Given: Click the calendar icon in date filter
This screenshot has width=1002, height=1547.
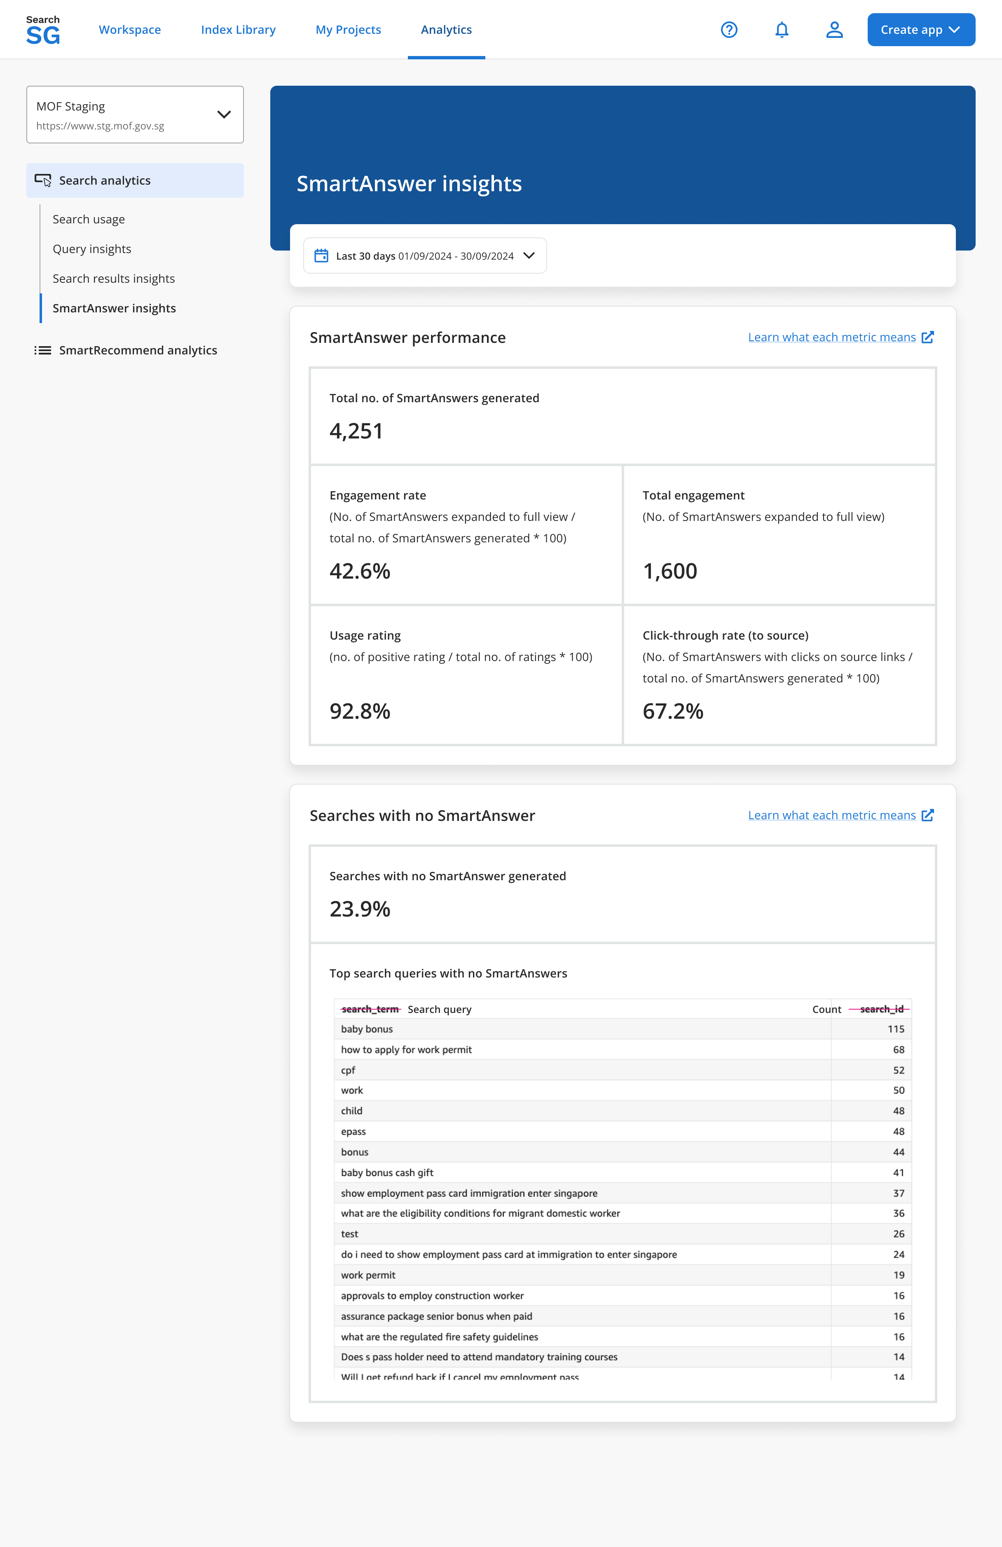Looking at the screenshot, I should pos(321,255).
